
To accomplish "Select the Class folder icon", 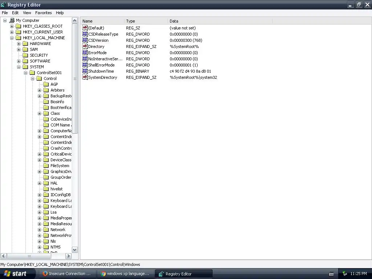I will pyautogui.click(x=46, y=113).
